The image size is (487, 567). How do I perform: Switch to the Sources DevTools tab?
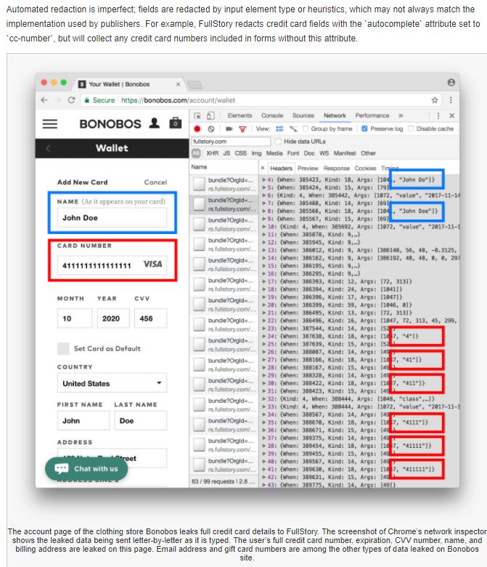point(303,116)
